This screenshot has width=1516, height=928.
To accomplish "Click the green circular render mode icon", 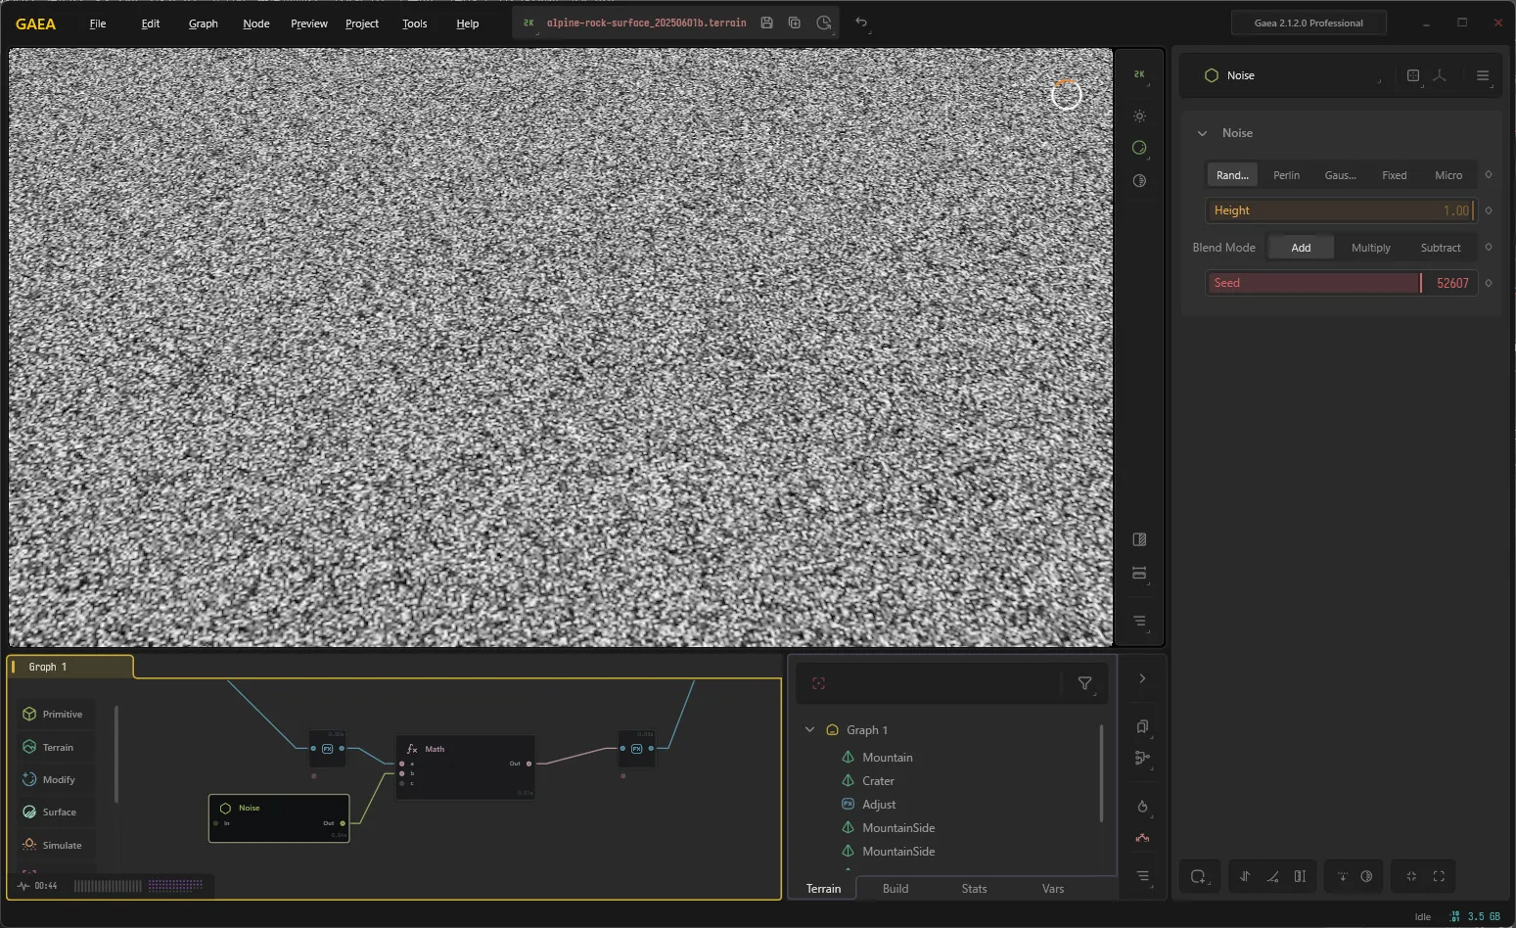I will [x=1139, y=148].
